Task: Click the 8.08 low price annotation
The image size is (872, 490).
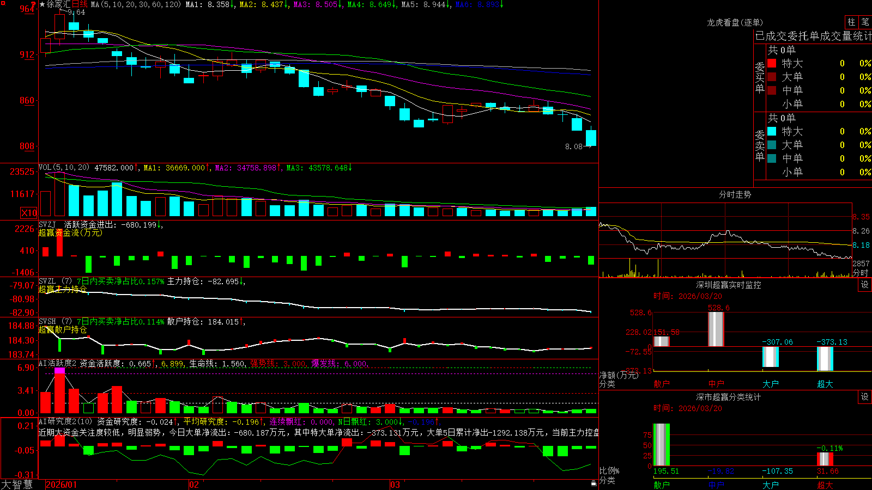Action: pyautogui.click(x=574, y=146)
